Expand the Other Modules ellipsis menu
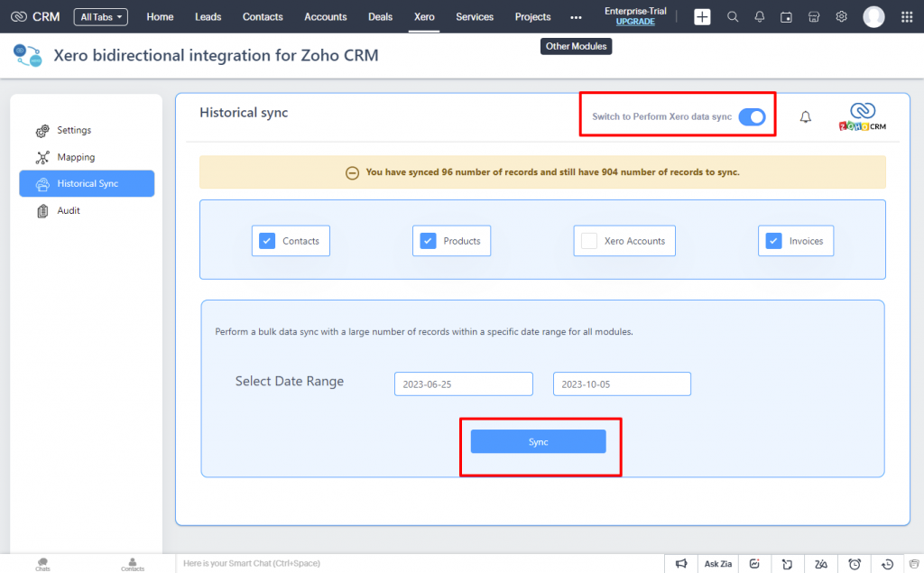The width and height of the screenshot is (924, 573). point(576,18)
